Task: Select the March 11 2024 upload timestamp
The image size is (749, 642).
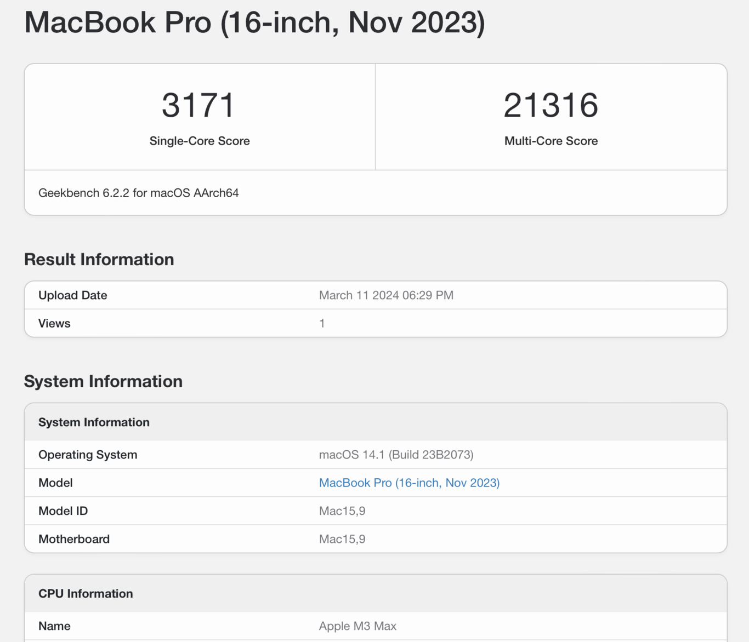Action: coord(386,295)
